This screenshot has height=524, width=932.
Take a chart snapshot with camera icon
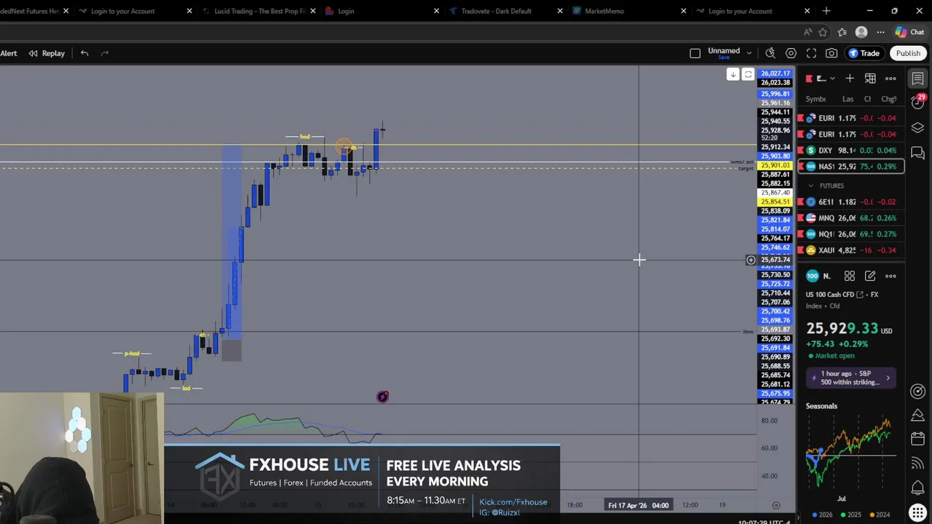coord(832,53)
